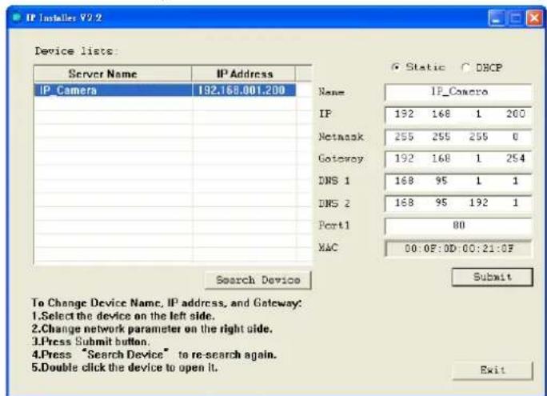The width and height of the screenshot is (547, 396).
Task: Minimize the IP Installer window
Action: click(497, 18)
